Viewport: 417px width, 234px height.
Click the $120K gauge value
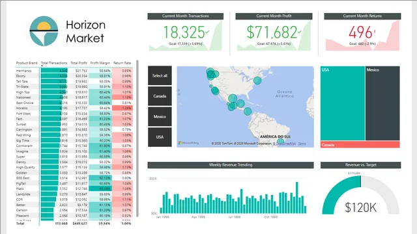click(360, 207)
